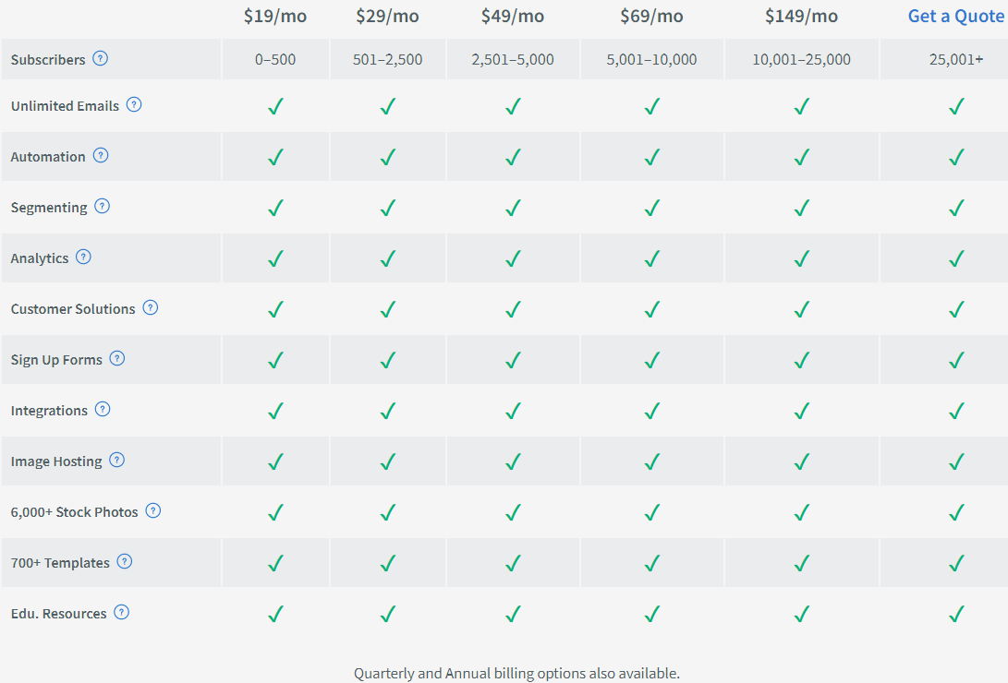Show the Integrations question mark tooltip
The image size is (1008, 683).
103,409
